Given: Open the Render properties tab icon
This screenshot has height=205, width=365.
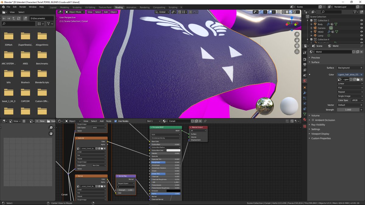Looking at the screenshot, I should [x=305, y=60].
